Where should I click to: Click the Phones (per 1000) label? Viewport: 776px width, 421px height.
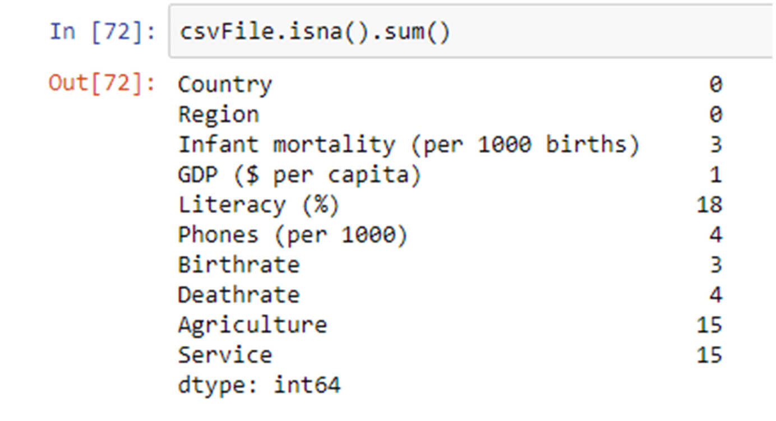pos(293,235)
